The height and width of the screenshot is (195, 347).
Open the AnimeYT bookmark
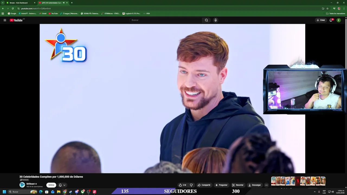[27, 13]
